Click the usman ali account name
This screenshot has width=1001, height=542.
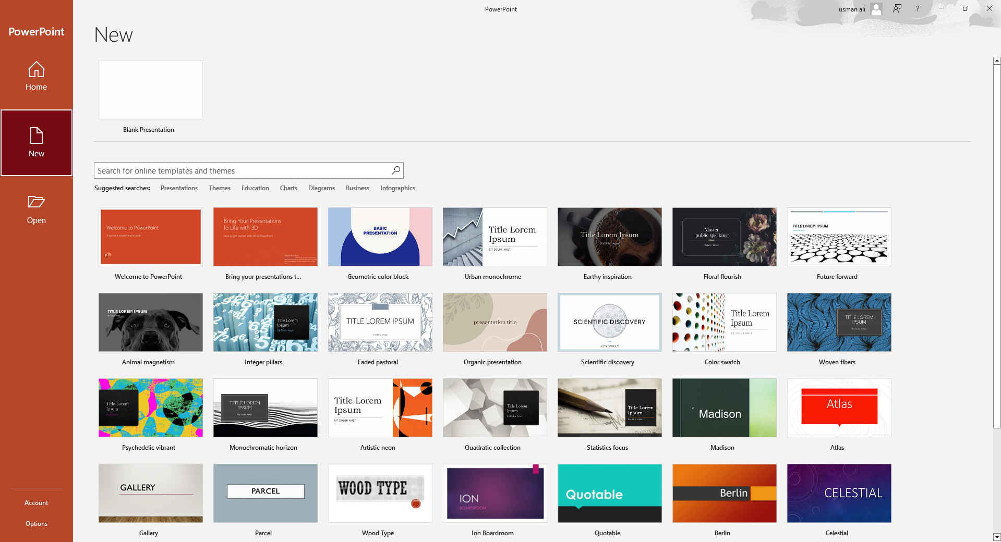(x=852, y=9)
